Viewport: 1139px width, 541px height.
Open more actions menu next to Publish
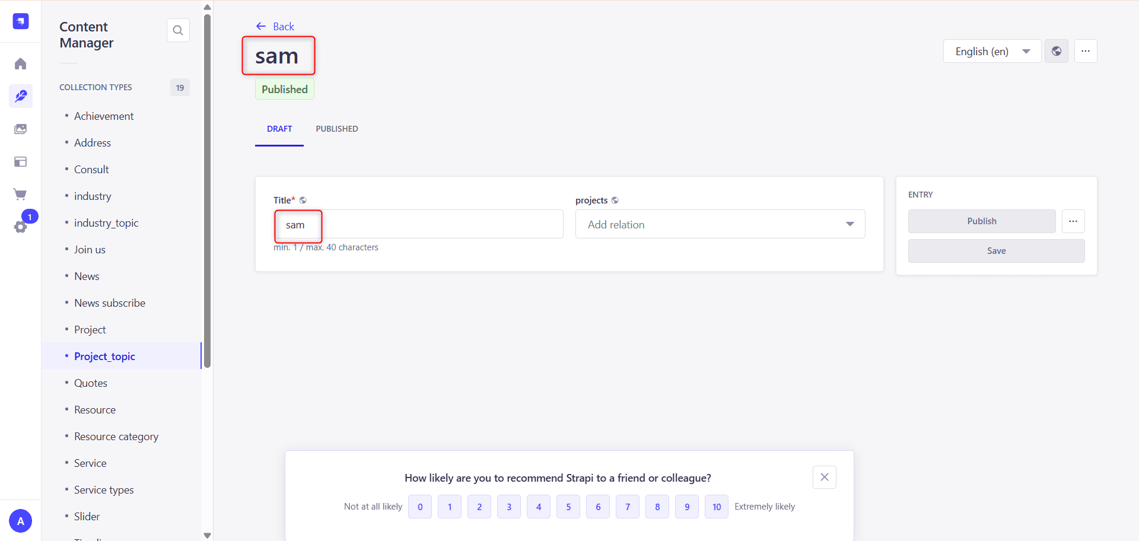tap(1073, 221)
